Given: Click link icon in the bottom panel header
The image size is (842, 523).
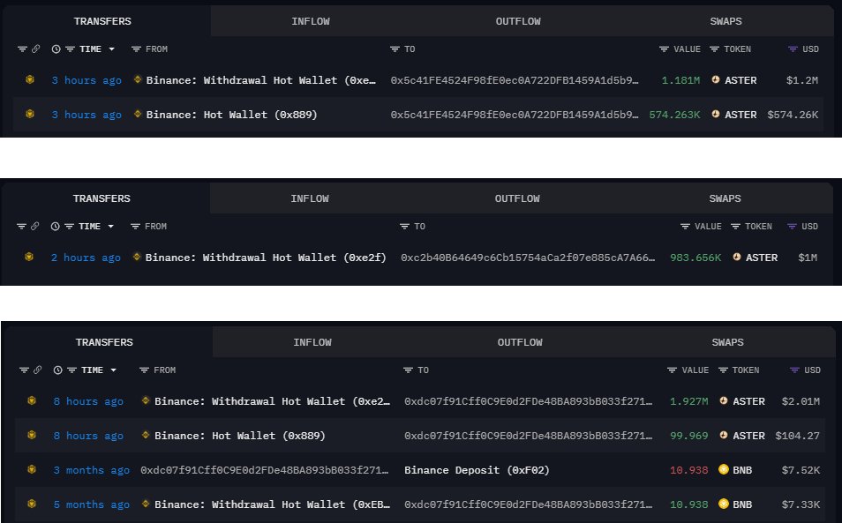Looking at the screenshot, I should pyautogui.click(x=38, y=370).
